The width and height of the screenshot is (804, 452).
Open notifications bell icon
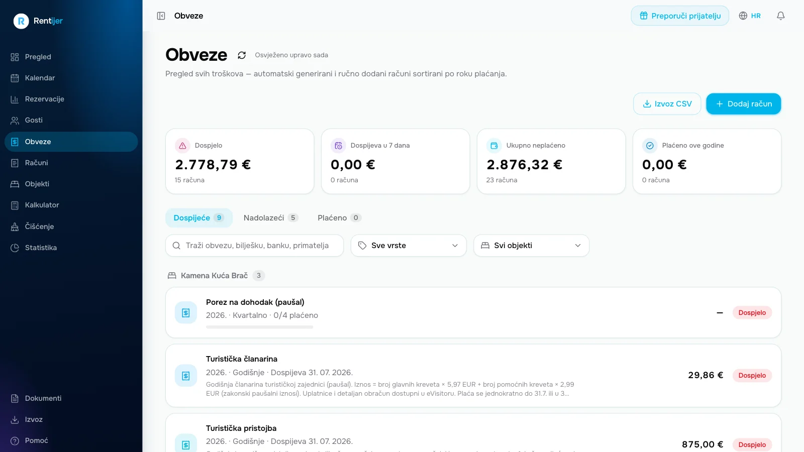point(780,16)
